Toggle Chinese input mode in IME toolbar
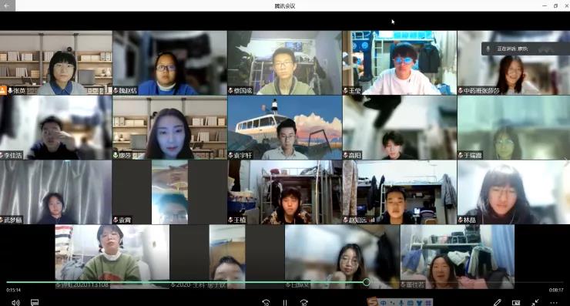The width and height of the screenshot is (570, 306). 384,302
